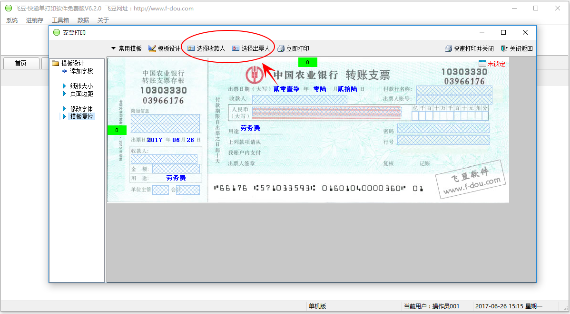Click the 选择收款人 card icon

pos(191,48)
